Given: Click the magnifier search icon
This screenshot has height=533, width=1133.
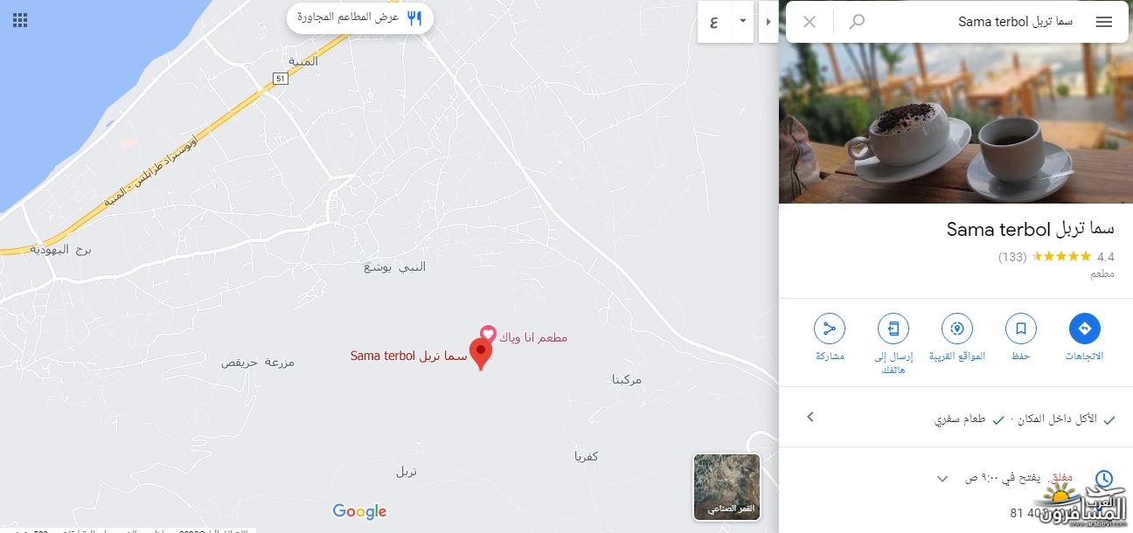Looking at the screenshot, I should (x=857, y=22).
